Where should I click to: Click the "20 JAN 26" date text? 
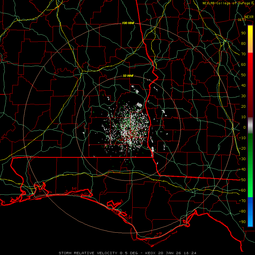(x=170, y=253)
